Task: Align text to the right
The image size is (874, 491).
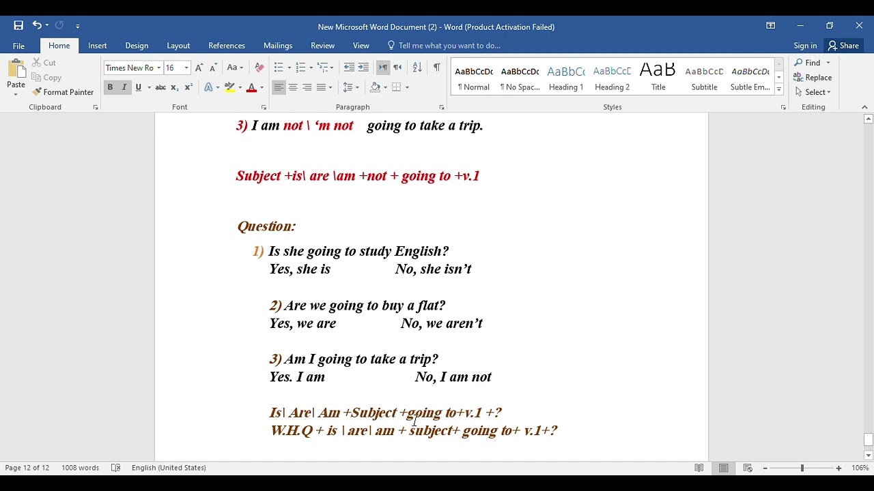Action: [307, 87]
